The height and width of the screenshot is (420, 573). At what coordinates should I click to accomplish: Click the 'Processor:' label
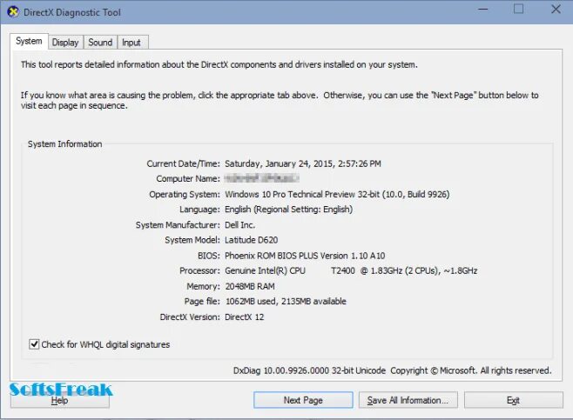point(200,270)
